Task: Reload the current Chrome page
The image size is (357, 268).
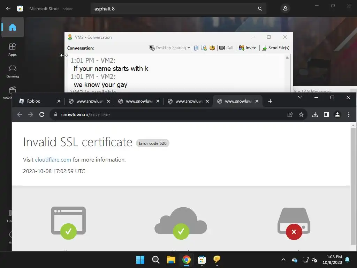Action: point(42,114)
